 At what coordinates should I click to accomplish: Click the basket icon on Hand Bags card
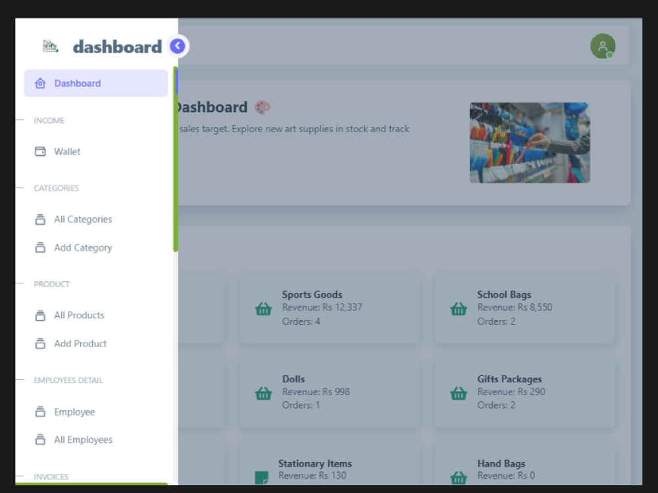click(x=459, y=477)
